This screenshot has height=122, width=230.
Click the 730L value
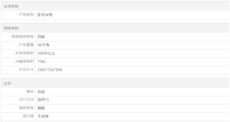point(42,62)
